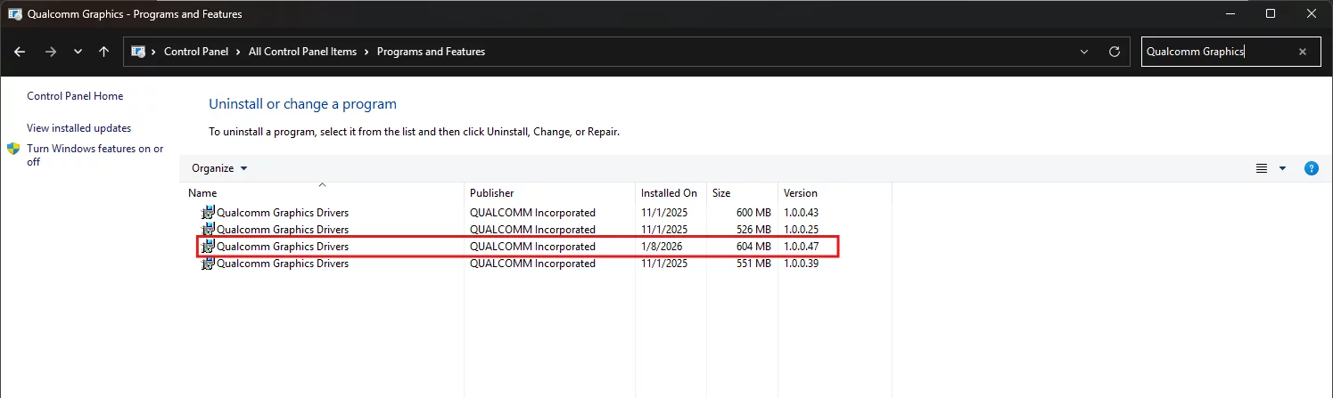The width and height of the screenshot is (1333, 398).
Task: Click the change view layout icon
Action: (1262, 168)
